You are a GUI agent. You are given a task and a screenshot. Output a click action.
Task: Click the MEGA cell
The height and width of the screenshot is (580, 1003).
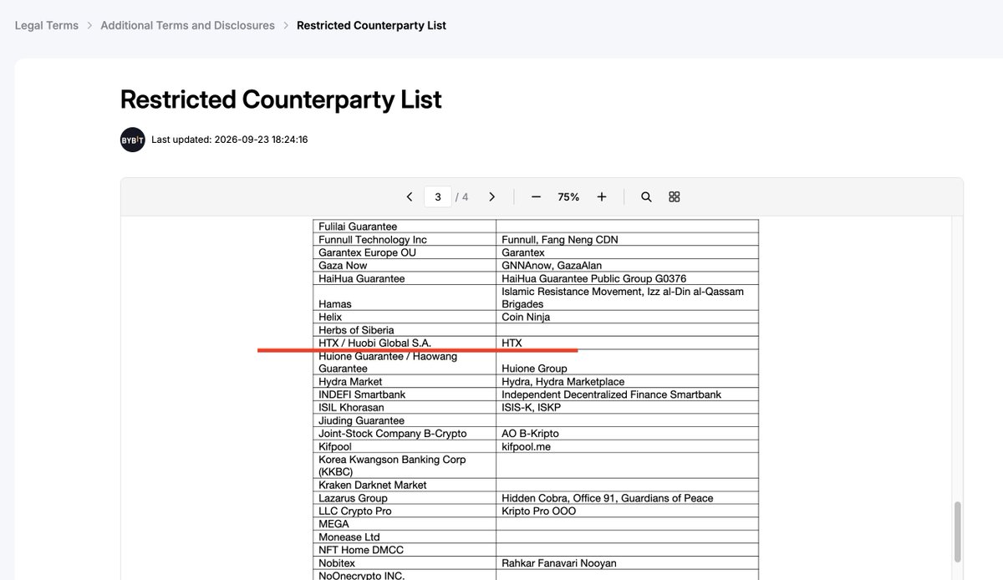pos(405,524)
